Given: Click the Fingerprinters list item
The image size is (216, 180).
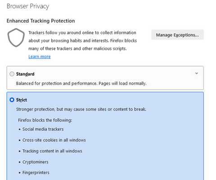Looking at the screenshot, I should click(x=36, y=173).
